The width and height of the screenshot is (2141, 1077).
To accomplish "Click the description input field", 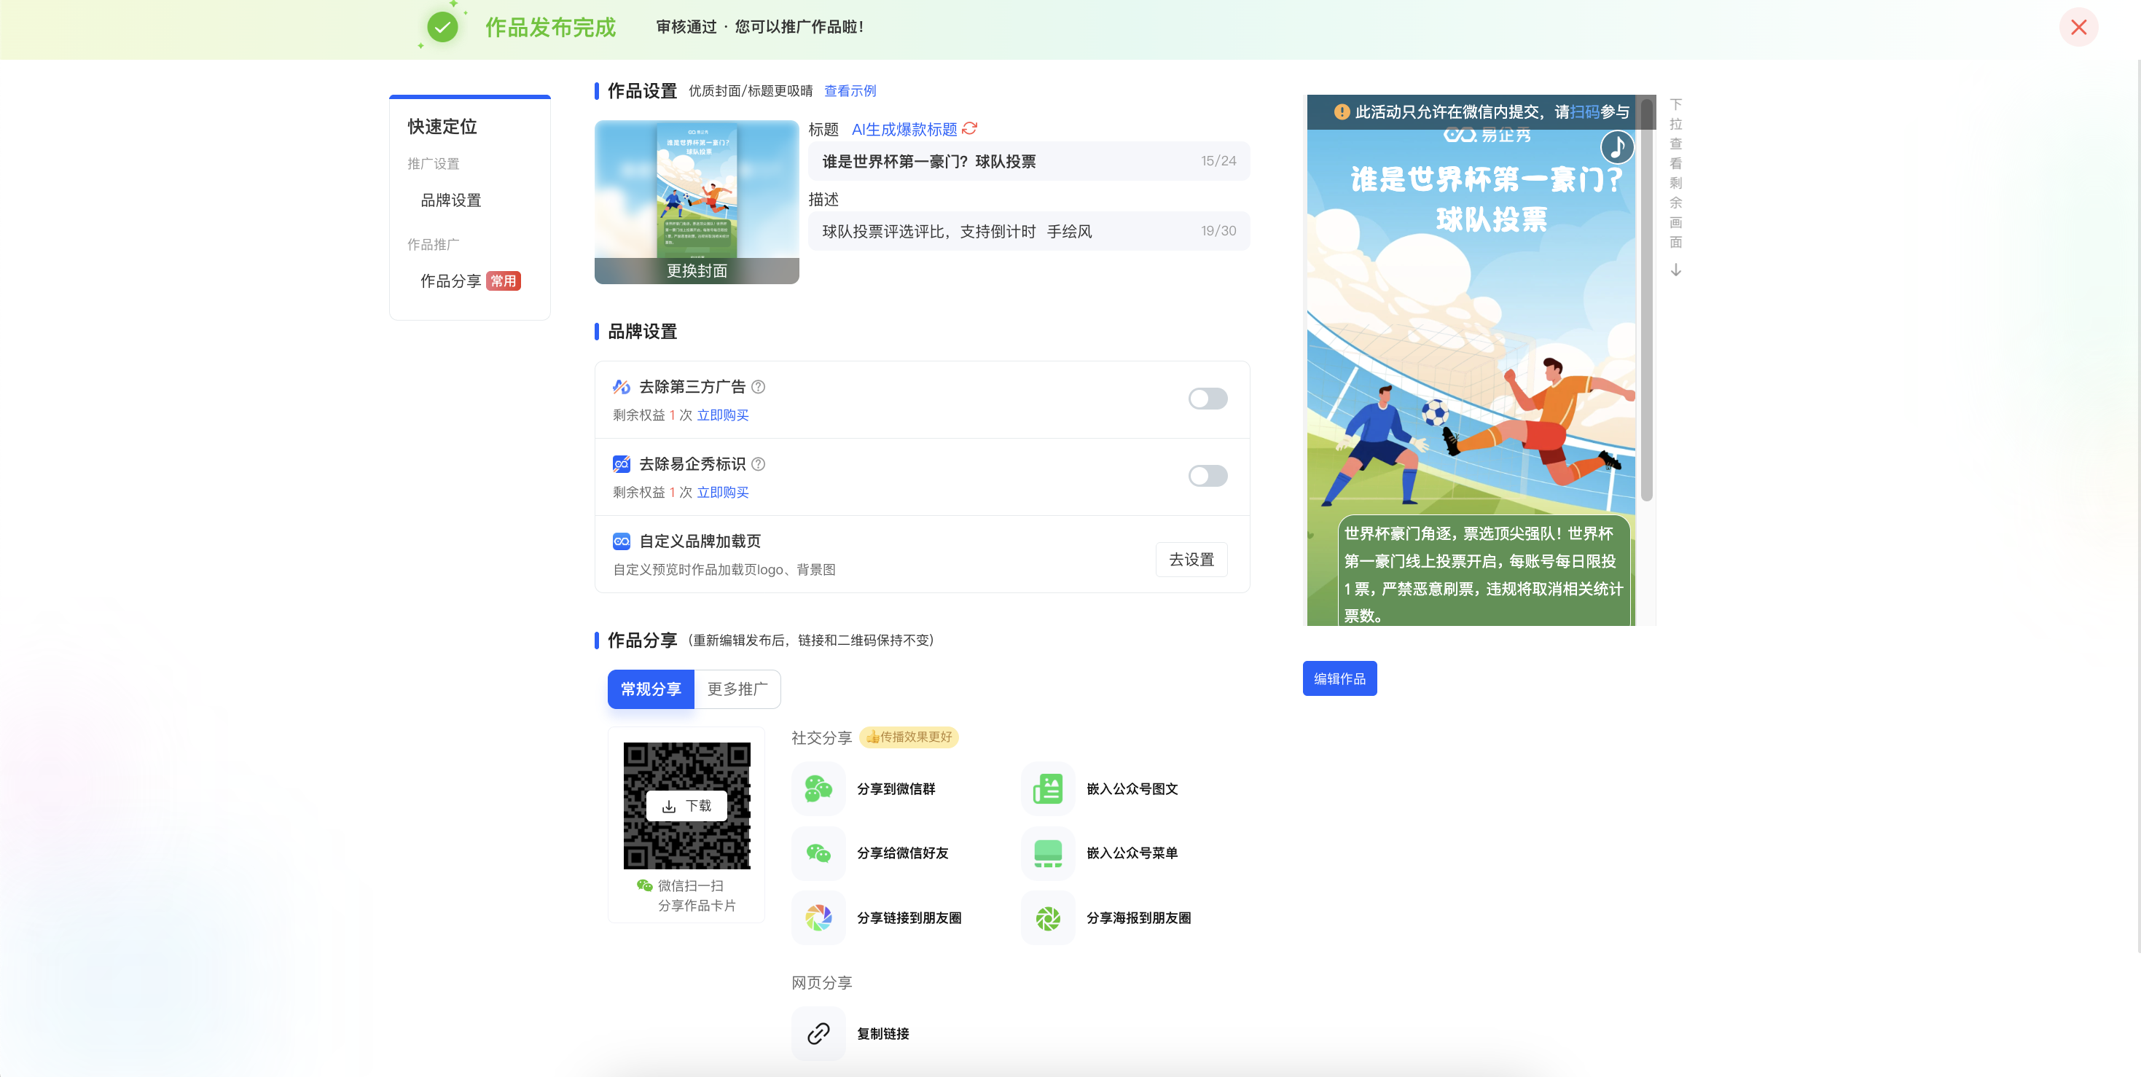I will [1029, 231].
